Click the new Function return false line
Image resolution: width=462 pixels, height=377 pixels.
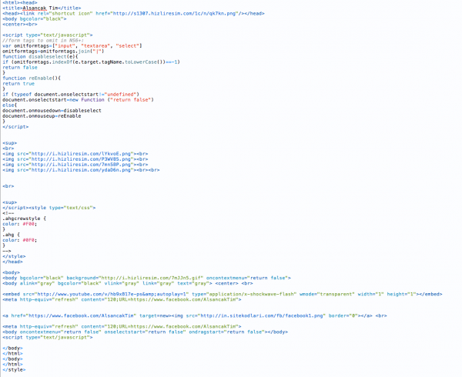(78, 100)
